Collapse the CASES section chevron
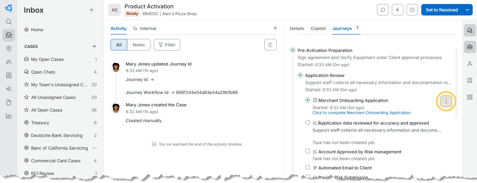The width and height of the screenshot is (477, 183). tap(94, 47)
